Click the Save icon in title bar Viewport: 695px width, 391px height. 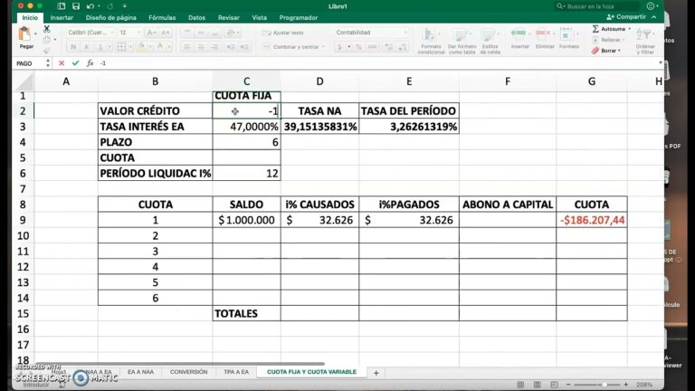pos(76,6)
